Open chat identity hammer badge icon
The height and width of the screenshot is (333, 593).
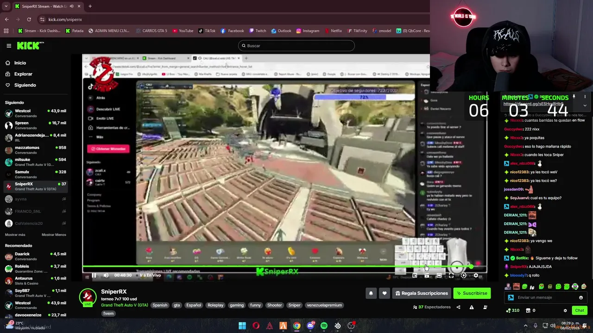coord(511,297)
